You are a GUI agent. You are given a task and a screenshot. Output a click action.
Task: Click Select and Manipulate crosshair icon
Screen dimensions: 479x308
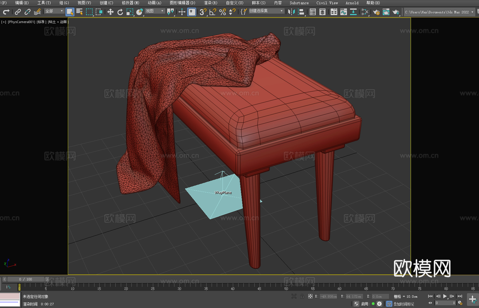(x=182, y=12)
